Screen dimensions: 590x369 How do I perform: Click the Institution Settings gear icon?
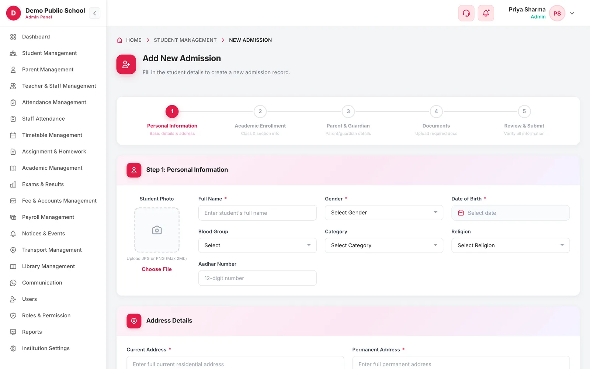click(13, 348)
